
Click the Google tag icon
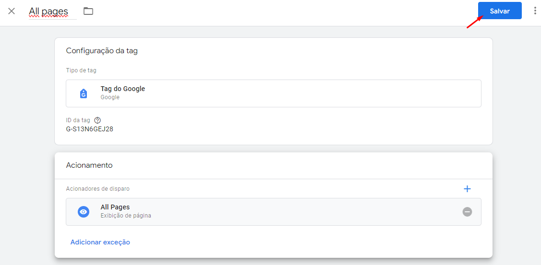(x=83, y=93)
